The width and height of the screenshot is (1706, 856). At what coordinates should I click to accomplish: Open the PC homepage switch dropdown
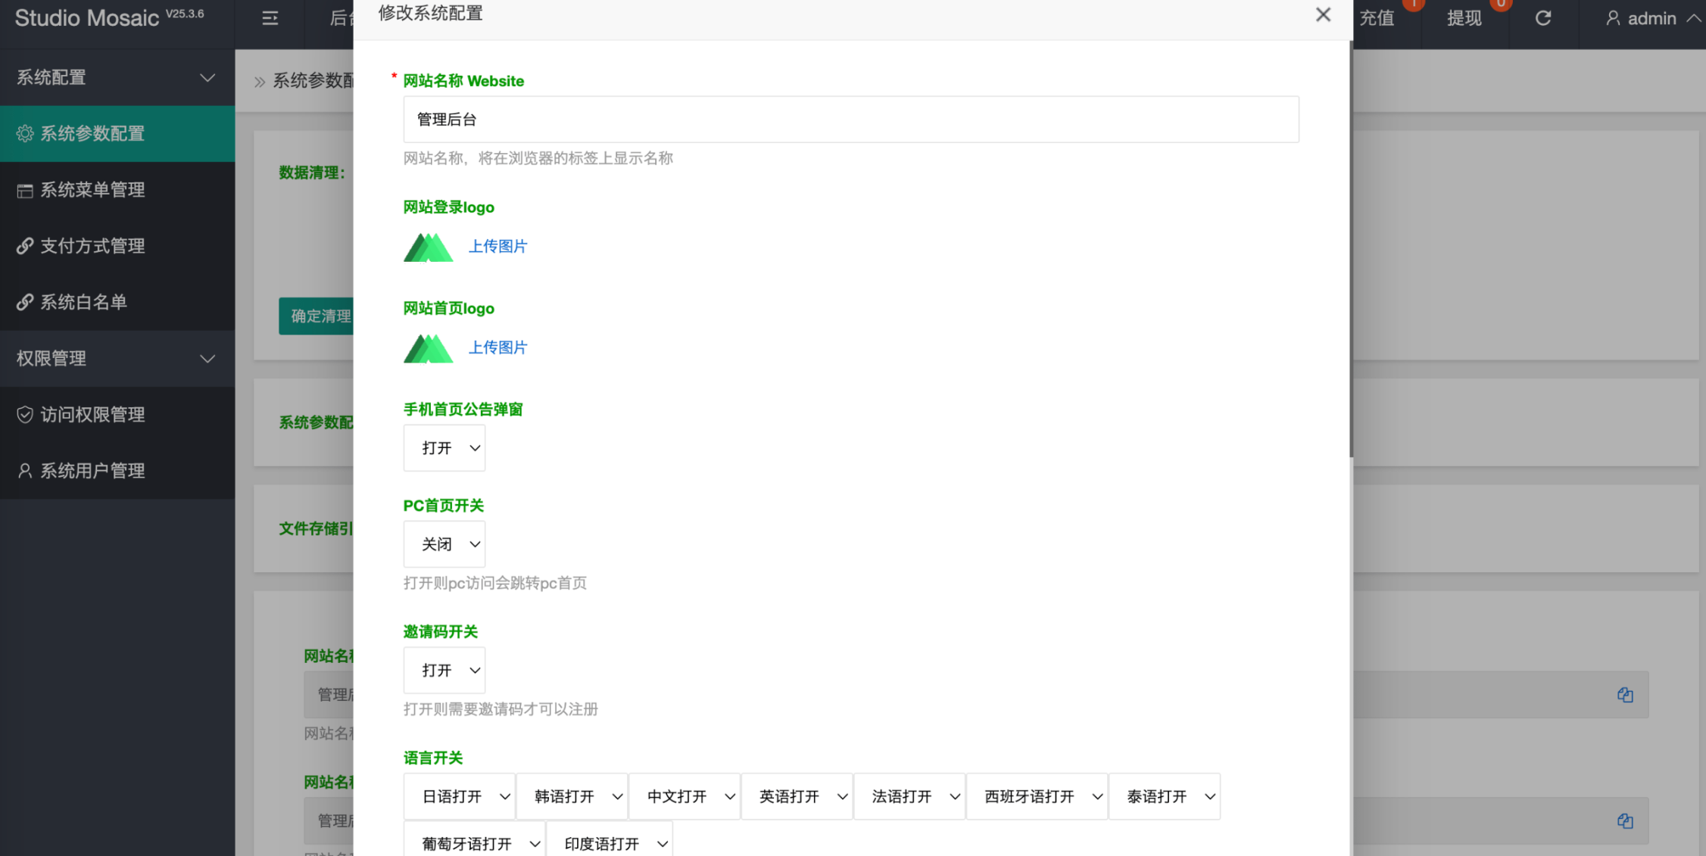(x=444, y=544)
